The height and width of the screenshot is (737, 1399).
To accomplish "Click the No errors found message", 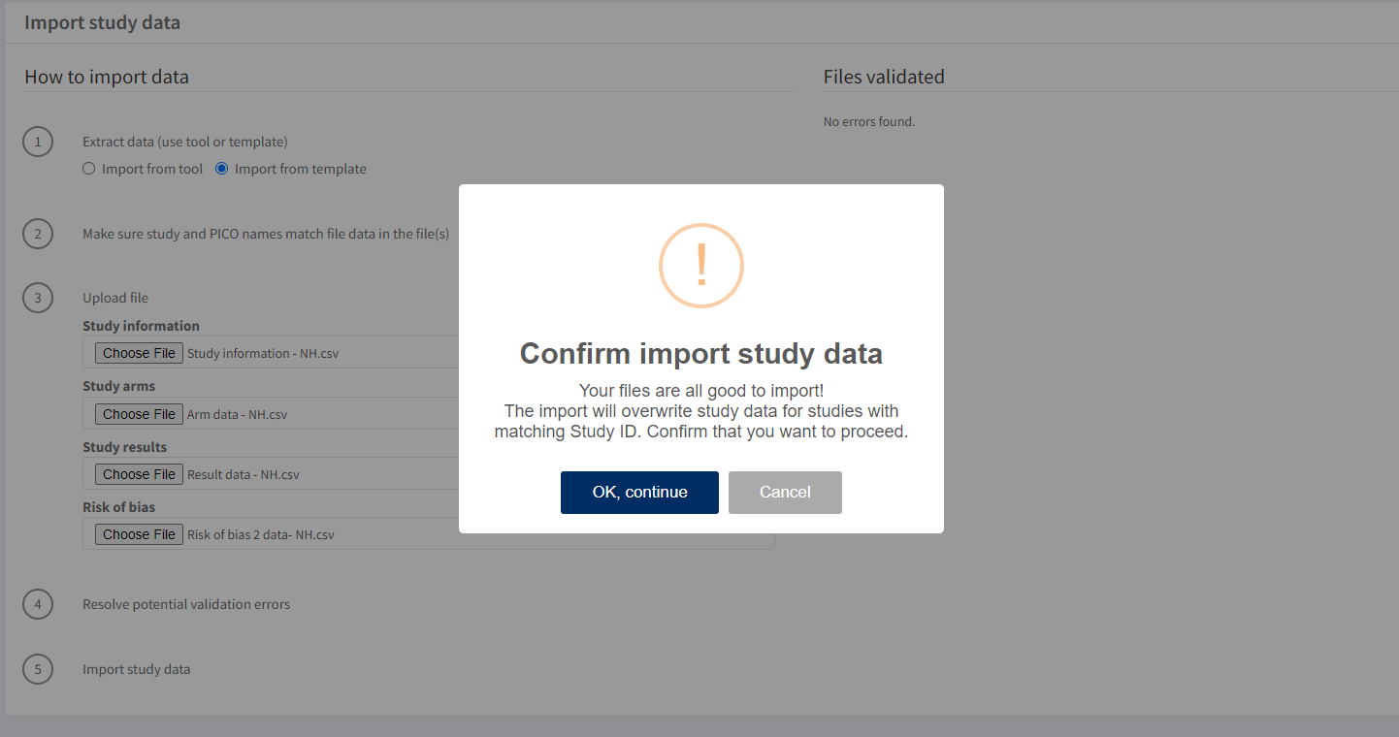I will pos(868,121).
